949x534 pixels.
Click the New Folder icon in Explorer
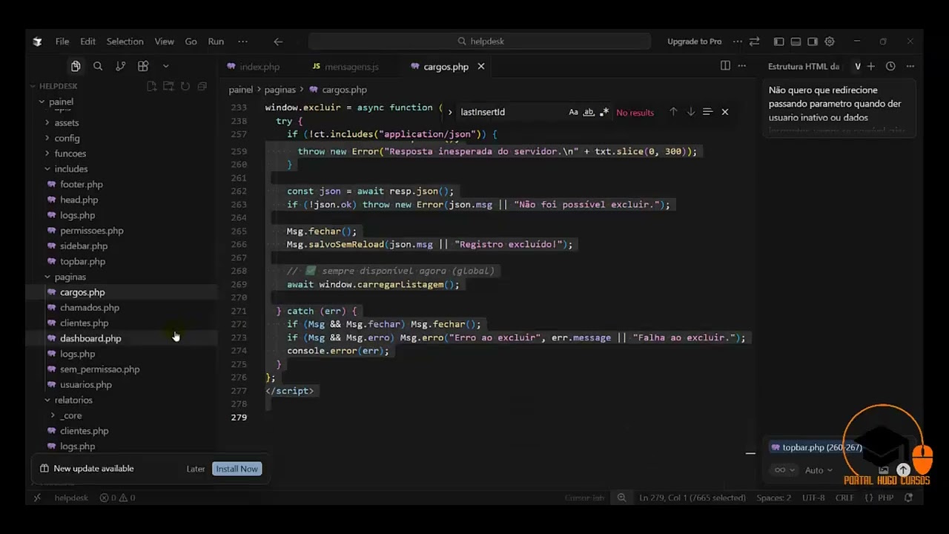168,86
